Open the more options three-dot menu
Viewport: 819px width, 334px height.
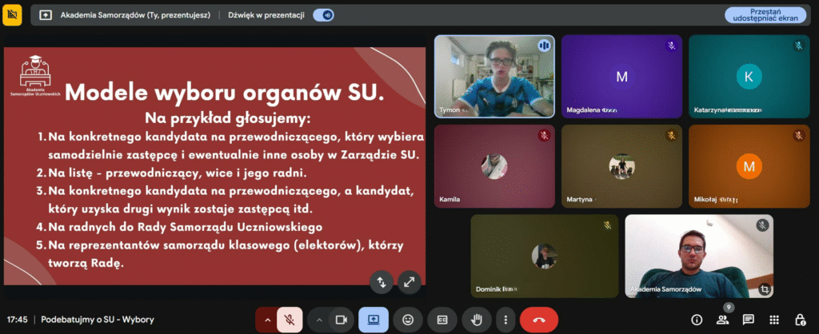pyautogui.click(x=505, y=320)
